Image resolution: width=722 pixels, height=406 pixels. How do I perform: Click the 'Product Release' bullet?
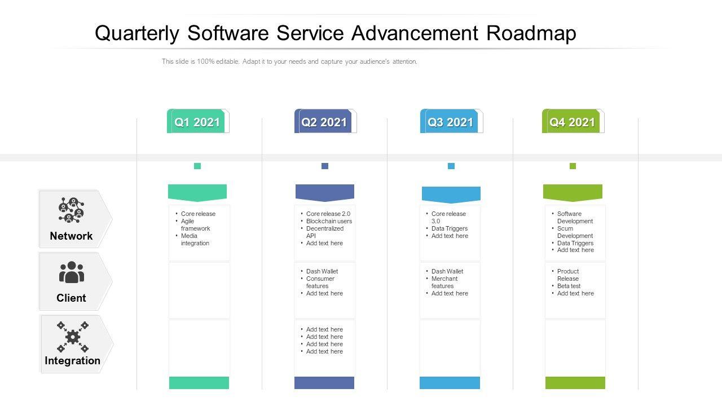pos(568,275)
